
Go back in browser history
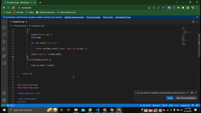point(4,8)
